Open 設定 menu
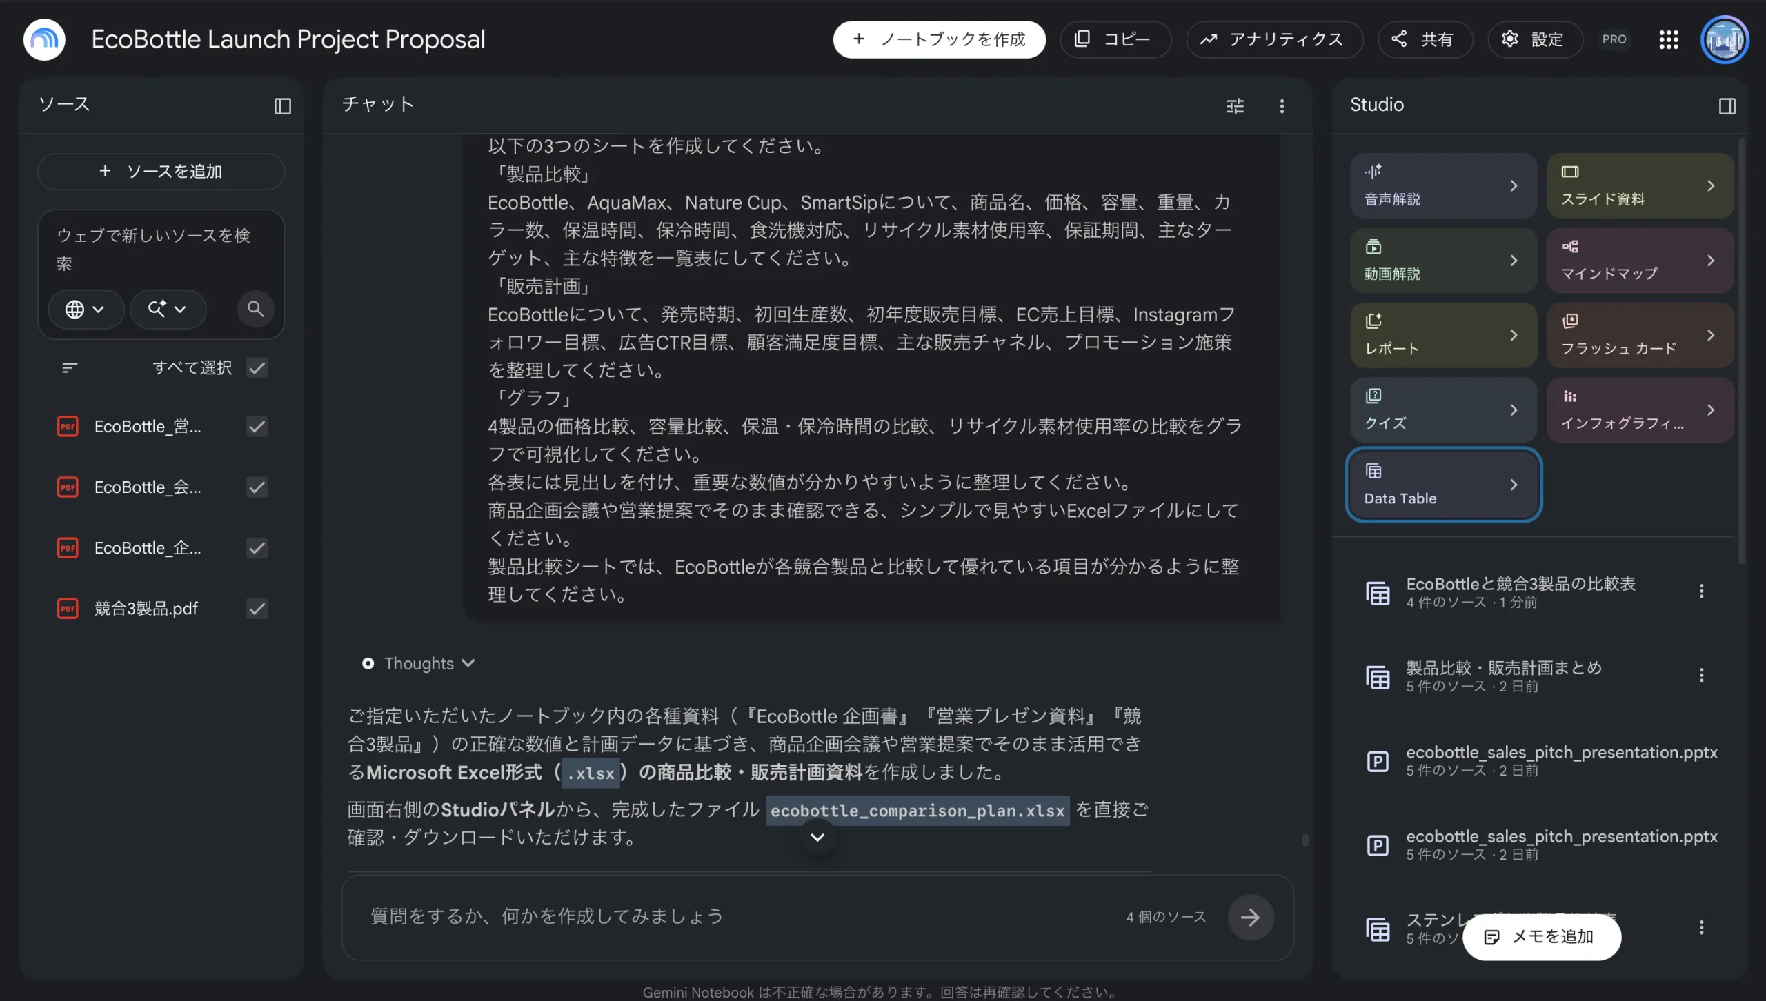1766x1001 pixels. 1534,39
